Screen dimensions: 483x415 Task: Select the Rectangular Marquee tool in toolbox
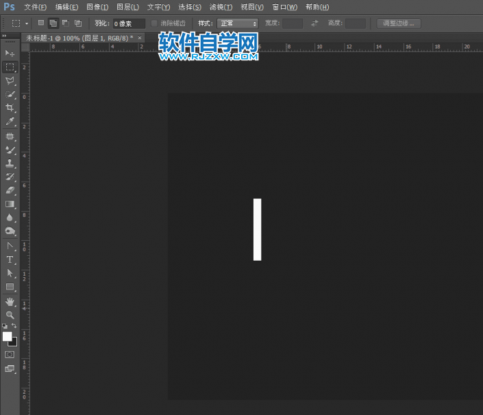10,67
